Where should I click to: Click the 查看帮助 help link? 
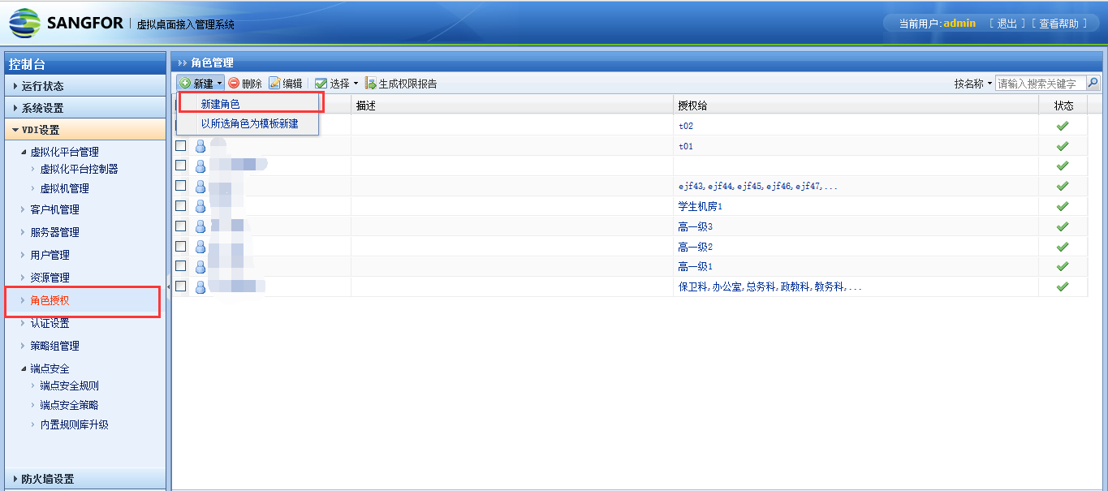1059,24
